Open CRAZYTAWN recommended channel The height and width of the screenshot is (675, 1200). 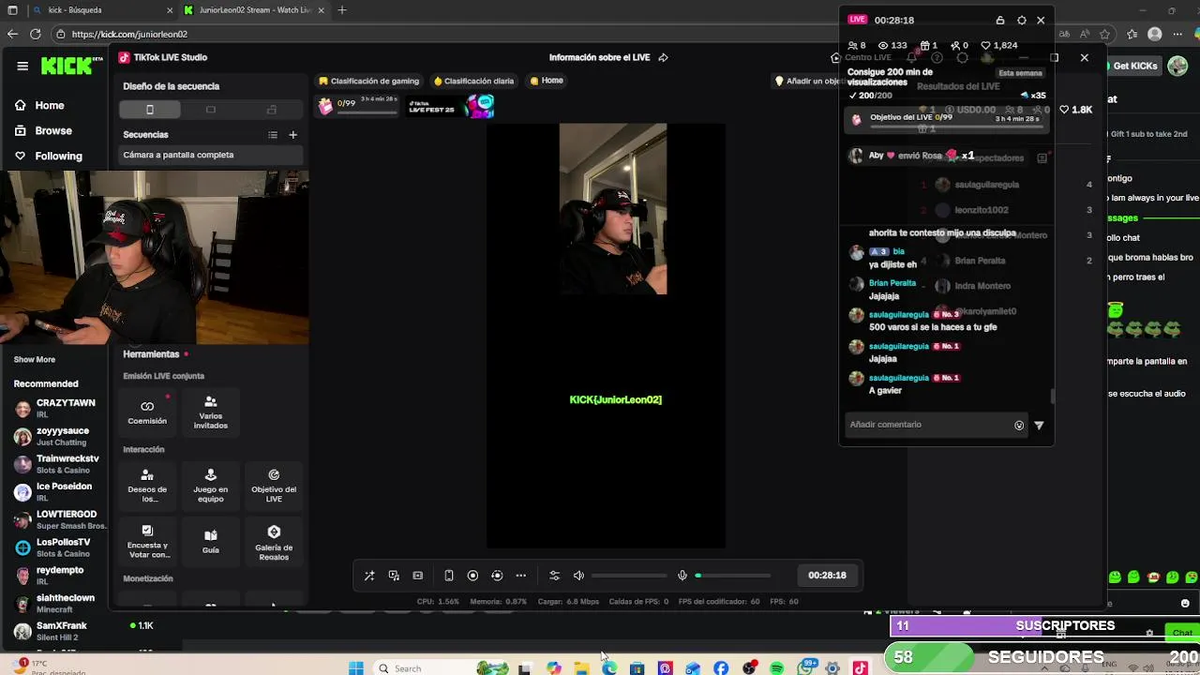click(x=58, y=408)
